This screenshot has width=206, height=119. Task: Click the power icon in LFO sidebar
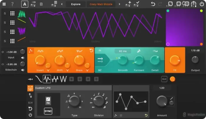click(x=30, y=115)
